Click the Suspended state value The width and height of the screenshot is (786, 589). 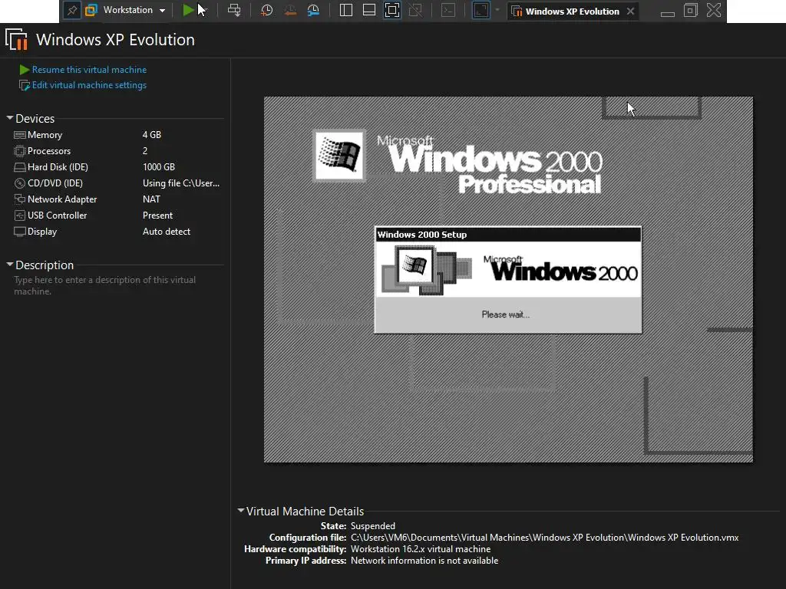click(x=373, y=526)
